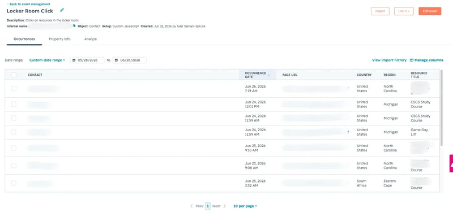This screenshot has width=453, height=212.
Task: Click the table's vertical scrollbar
Action: [441, 108]
